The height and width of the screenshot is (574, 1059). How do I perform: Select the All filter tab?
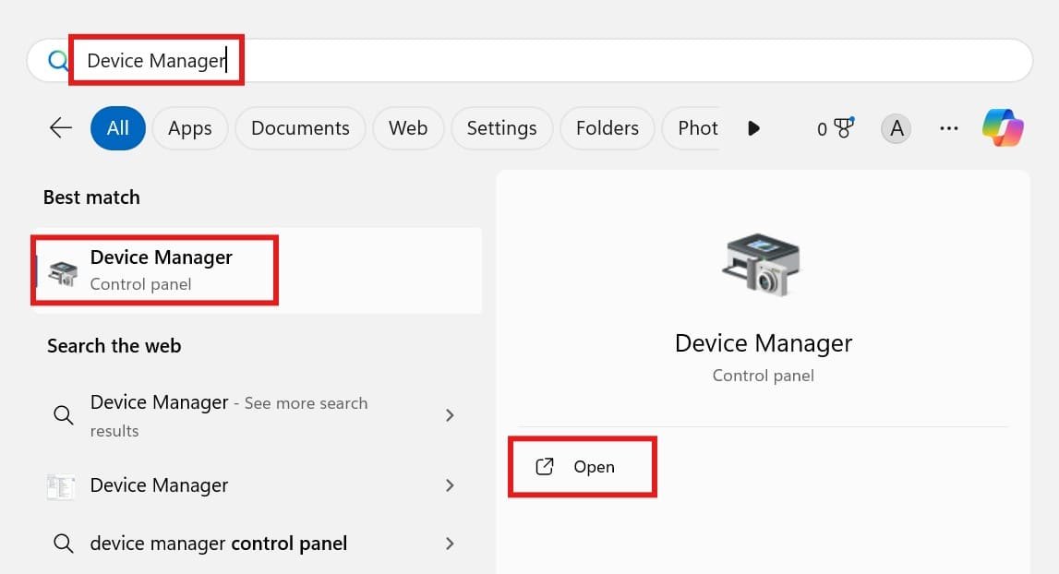[117, 128]
